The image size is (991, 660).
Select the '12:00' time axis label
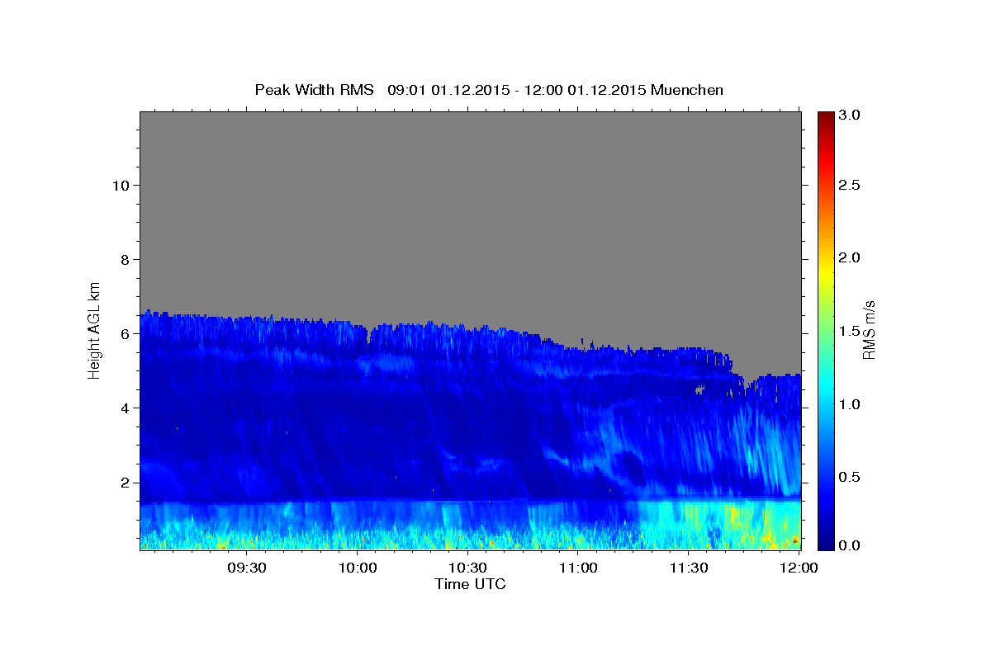coord(799,568)
